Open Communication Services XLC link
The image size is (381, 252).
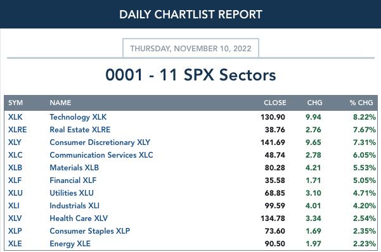101,155
